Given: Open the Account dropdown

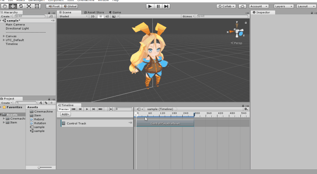Looking at the screenshot, I should tap(259, 6).
